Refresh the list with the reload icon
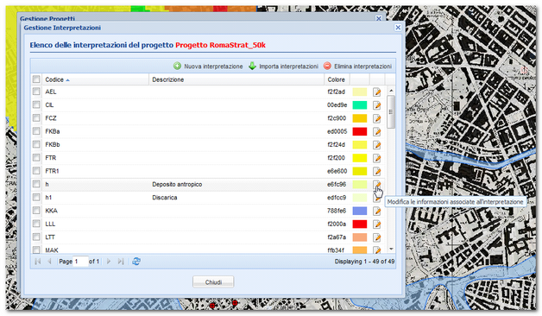Viewport: 542px width, 316px height. pos(136,262)
